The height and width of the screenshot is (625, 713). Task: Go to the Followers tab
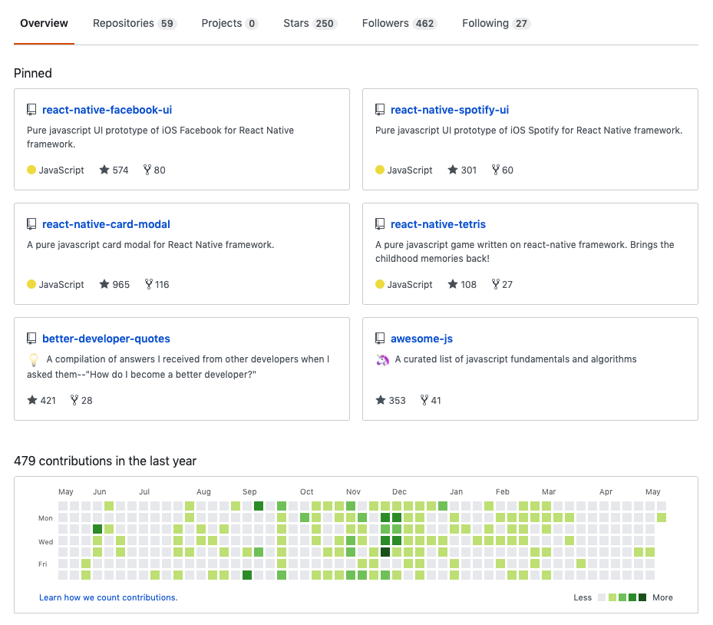399,23
